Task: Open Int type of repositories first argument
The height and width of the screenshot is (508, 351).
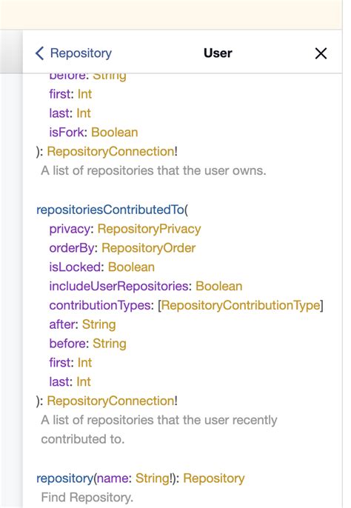Action: point(84,94)
